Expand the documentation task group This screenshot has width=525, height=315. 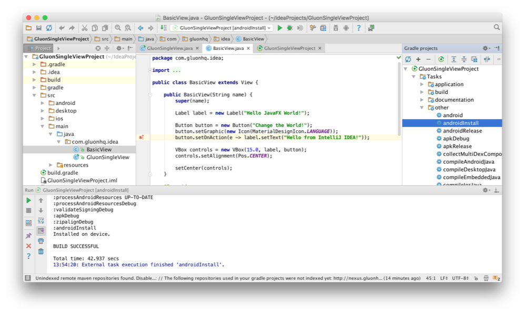(x=422, y=100)
